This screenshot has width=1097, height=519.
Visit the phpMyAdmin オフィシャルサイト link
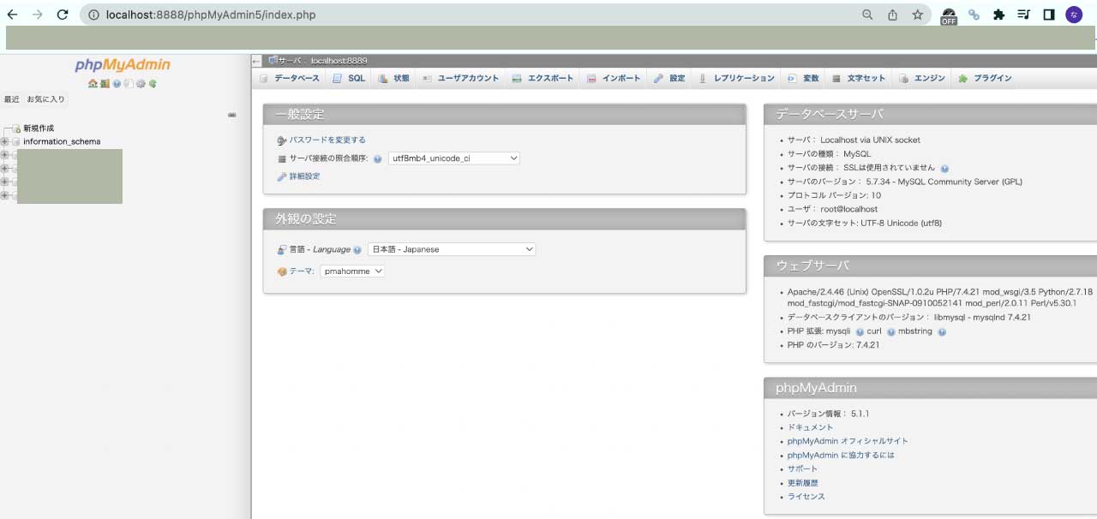coord(848,441)
